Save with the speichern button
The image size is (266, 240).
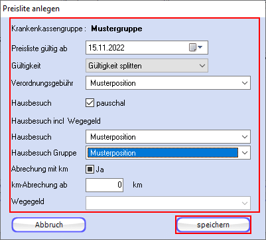213,225
